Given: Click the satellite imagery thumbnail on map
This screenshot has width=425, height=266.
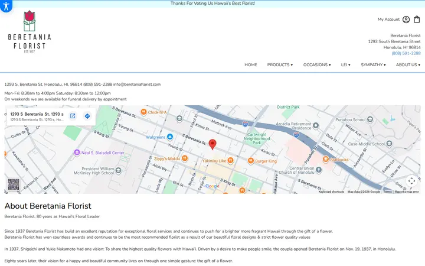Looking at the screenshot, I should coord(13,184).
